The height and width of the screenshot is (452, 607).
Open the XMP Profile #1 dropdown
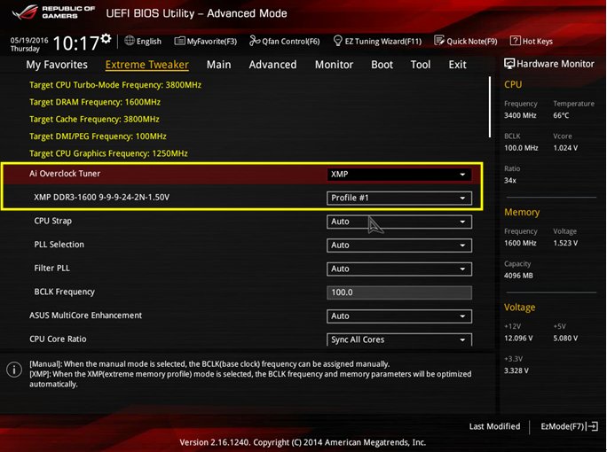(x=398, y=198)
